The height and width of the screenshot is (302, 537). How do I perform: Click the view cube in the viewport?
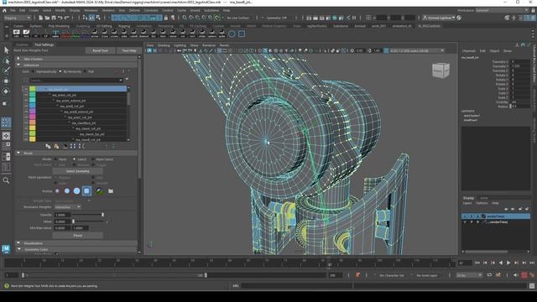pos(441,70)
